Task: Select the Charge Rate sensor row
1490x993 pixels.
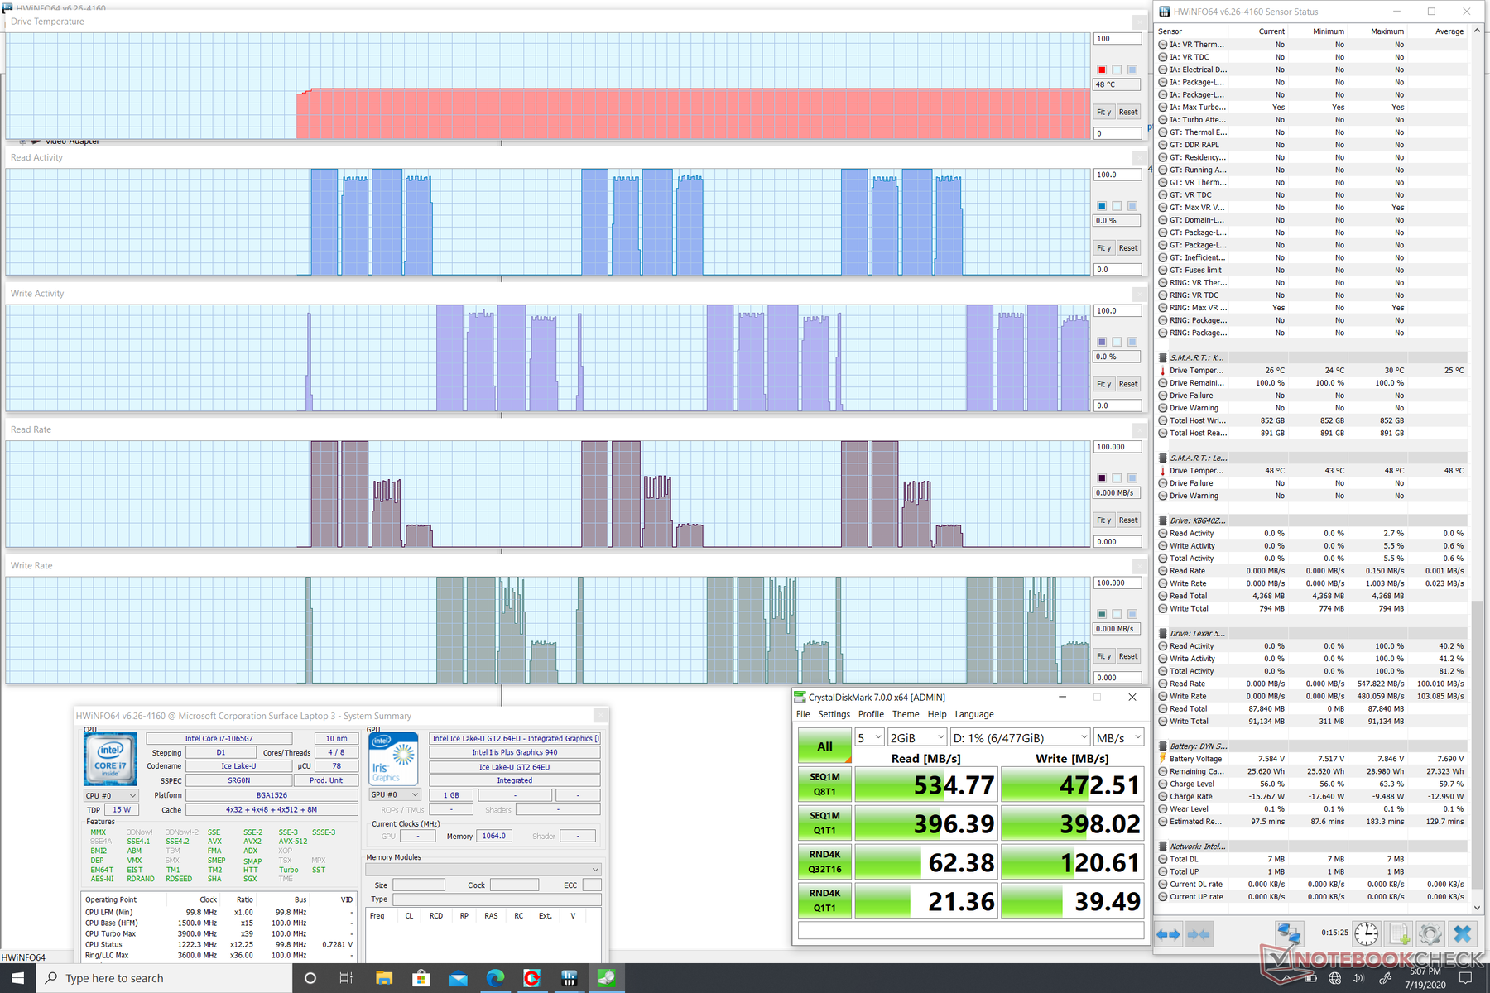Action: click(x=1311, y=796)
